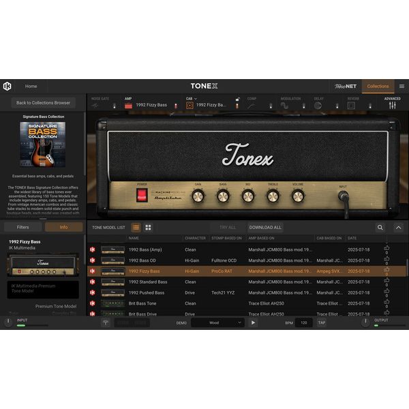
Task: Expand the CAB selector dropdown arrow
Action: (196, 99)
